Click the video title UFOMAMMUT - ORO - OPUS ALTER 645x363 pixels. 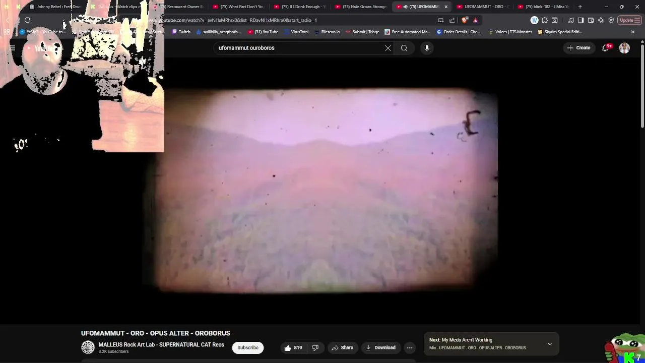point(156,333)
